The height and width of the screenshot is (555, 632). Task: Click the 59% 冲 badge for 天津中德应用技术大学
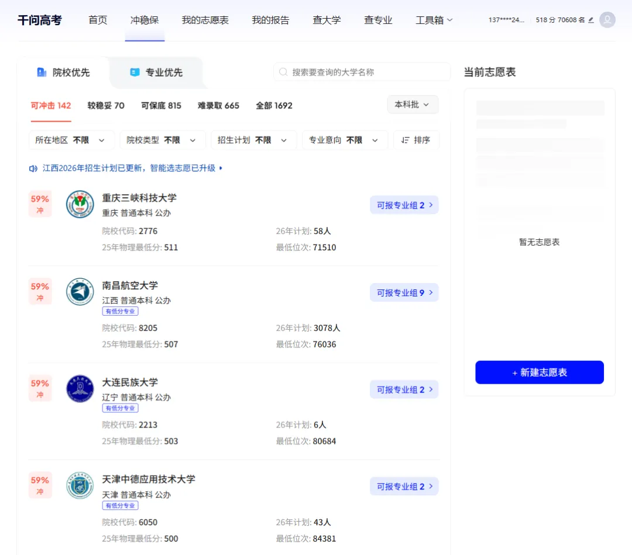click(x=40, y=485)
